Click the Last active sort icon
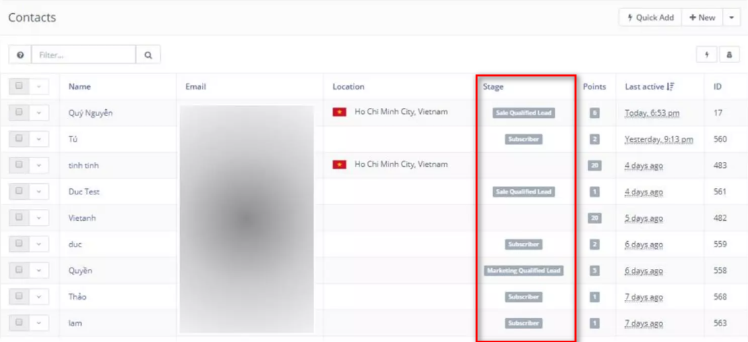This screenshot has width=748, height=342. coord(670,87)
